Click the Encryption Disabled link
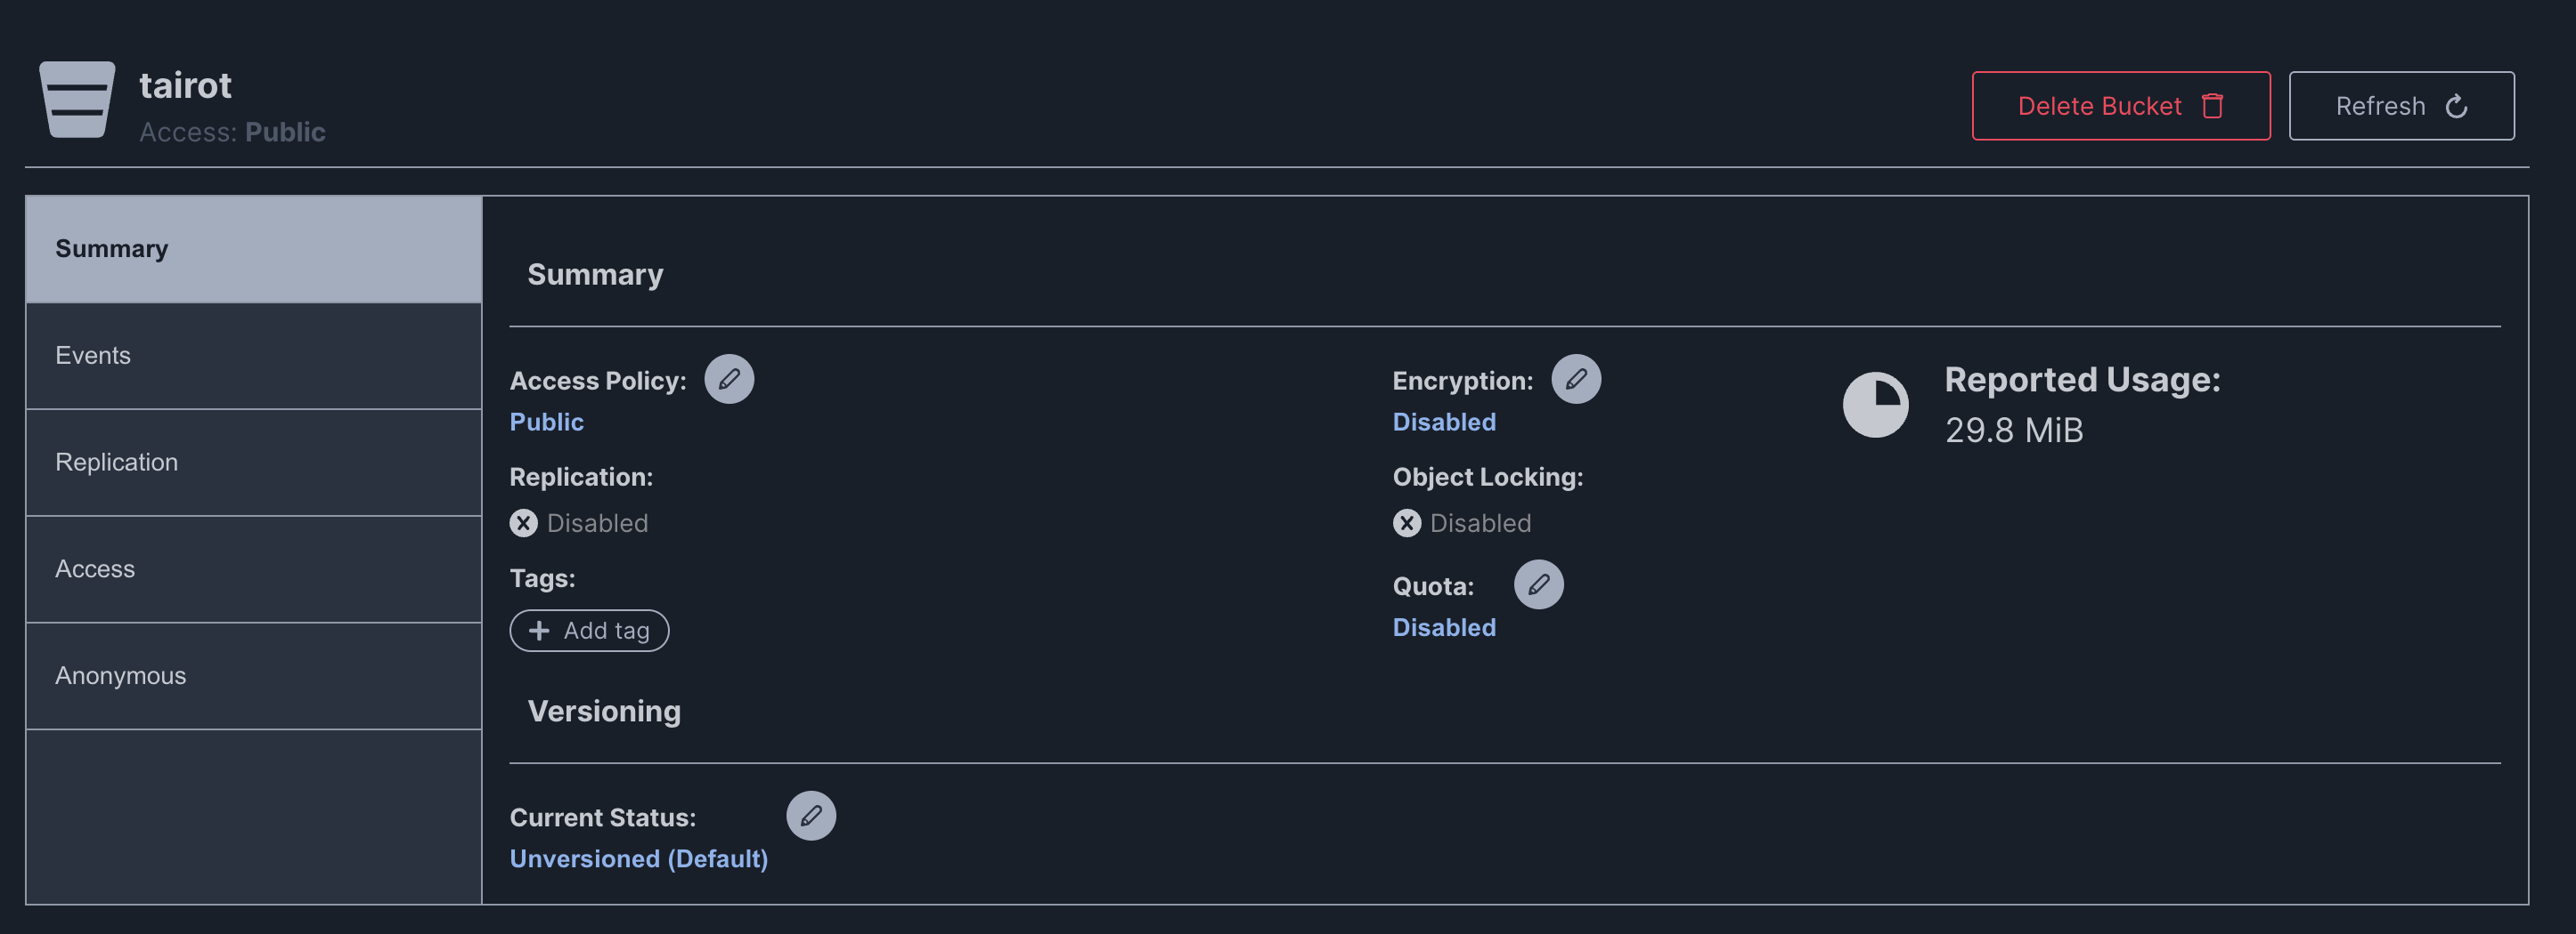Viewport: 2576px width, 934px height. tap(1443, 423)
